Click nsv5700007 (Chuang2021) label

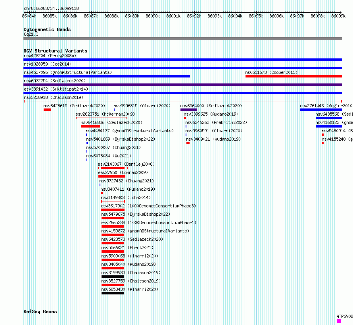click(113, 147)
